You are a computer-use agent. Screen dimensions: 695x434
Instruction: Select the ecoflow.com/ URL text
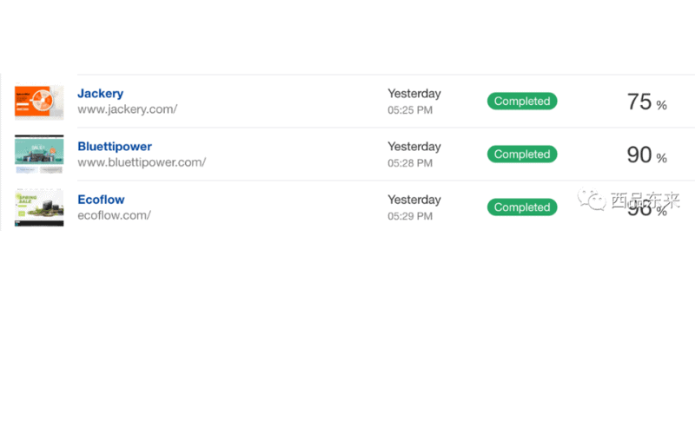[115, 215]
